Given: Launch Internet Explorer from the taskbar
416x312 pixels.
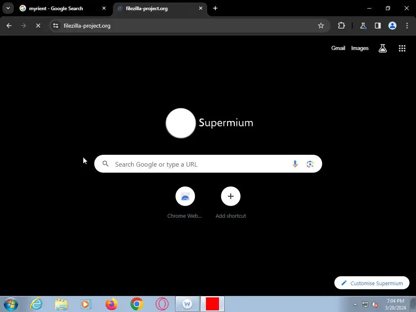Looking at the screenshot, I should 36,304.
